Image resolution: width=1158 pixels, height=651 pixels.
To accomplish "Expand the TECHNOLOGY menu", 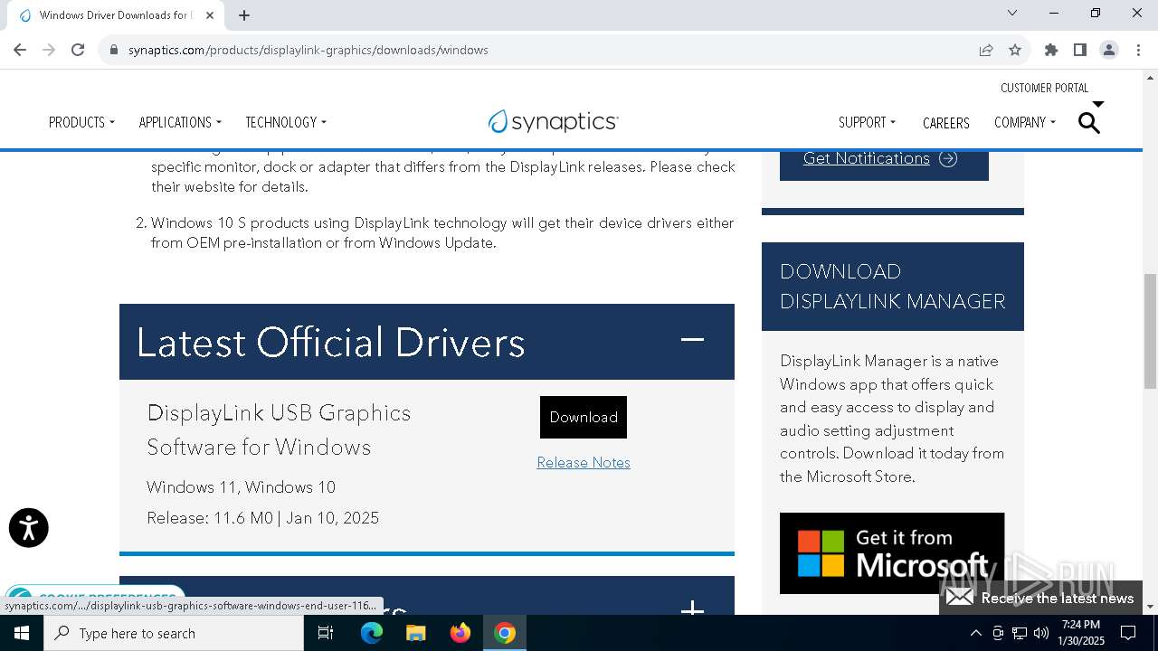I will (286, 122).
